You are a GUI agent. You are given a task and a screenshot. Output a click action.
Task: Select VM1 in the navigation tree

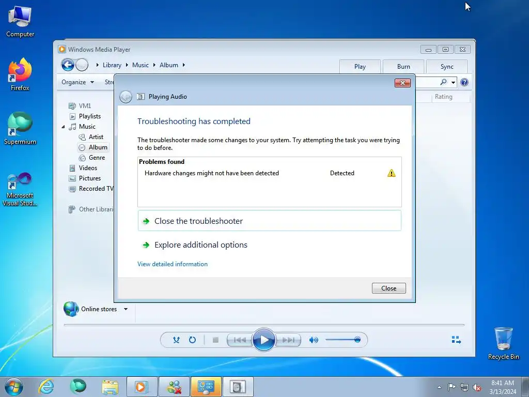(80, 105)
